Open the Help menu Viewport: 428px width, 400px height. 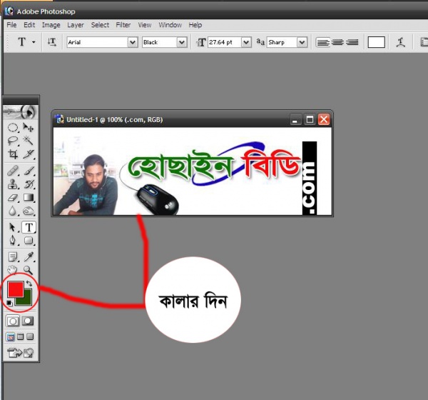[x=195, y=25]
